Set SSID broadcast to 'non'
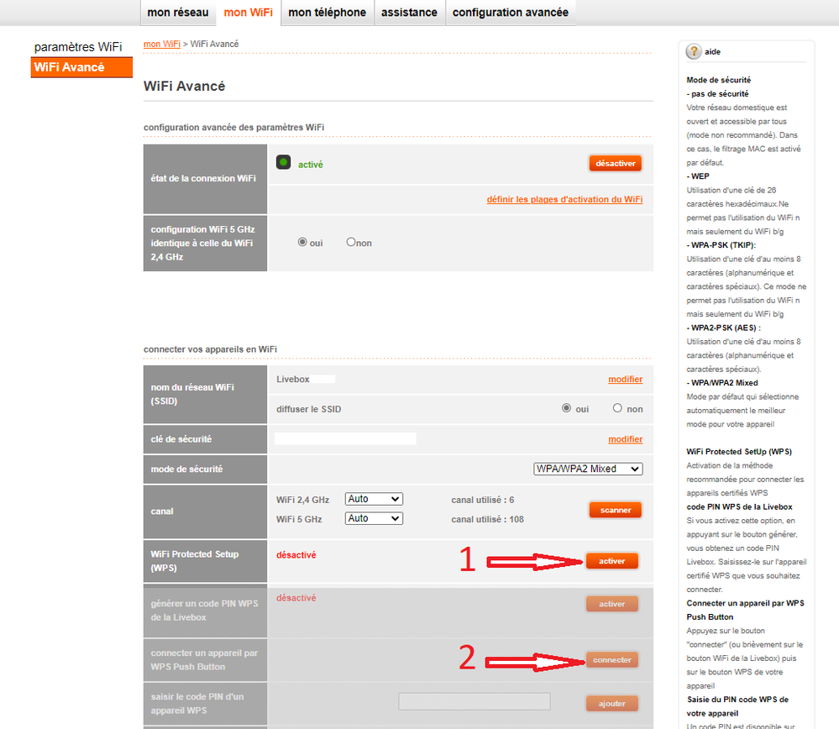 617,408
